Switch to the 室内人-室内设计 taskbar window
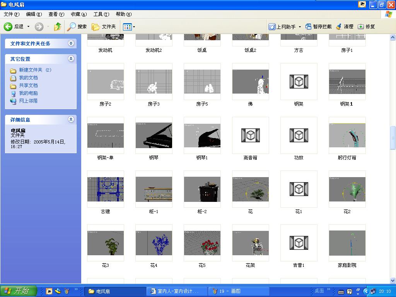Image resolution: width=396 pixels, height=297 pixels. coord(176,291)
